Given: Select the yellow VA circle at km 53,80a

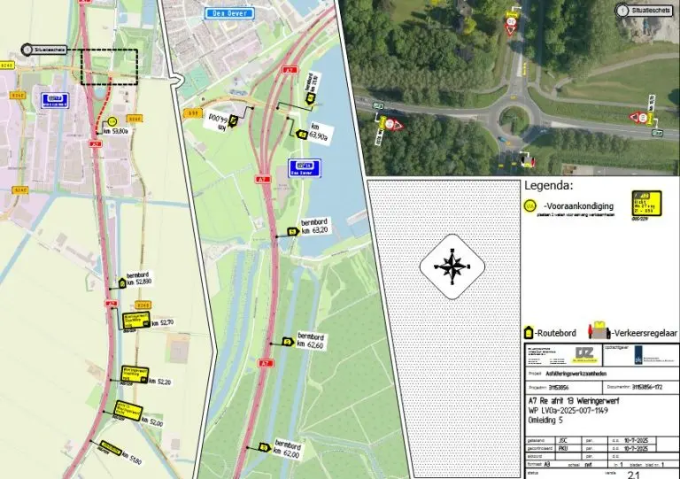Looking at the screenshot, I should click(112, 121).
